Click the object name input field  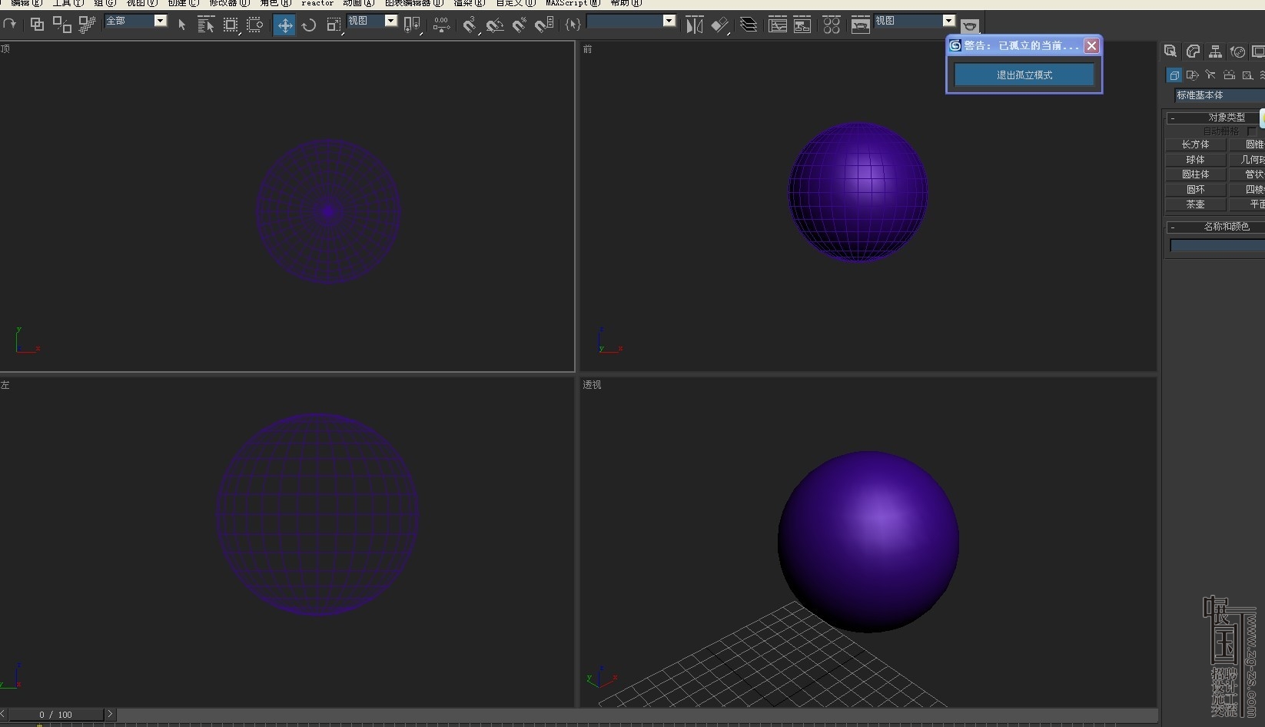click(1217, 245)
